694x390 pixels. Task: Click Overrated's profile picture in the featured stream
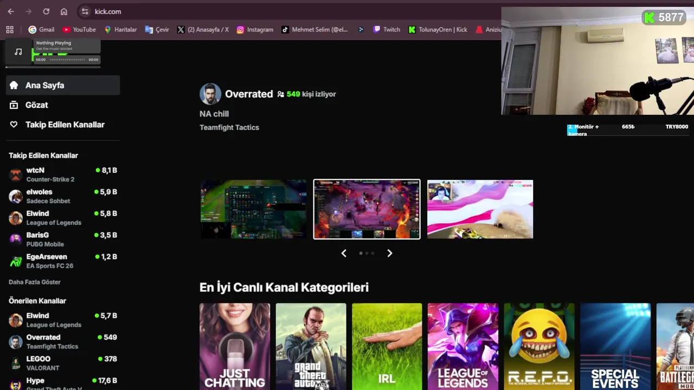click(210, 94)
